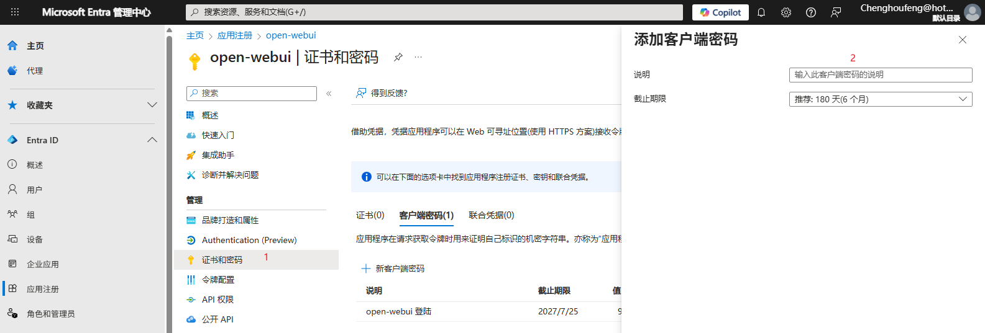
Task: Open the notifications bell icon
Action: [x=761, y=12]
